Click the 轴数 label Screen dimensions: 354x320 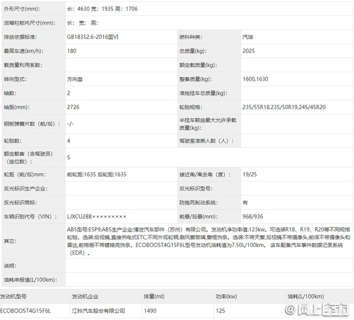point(10,93)
